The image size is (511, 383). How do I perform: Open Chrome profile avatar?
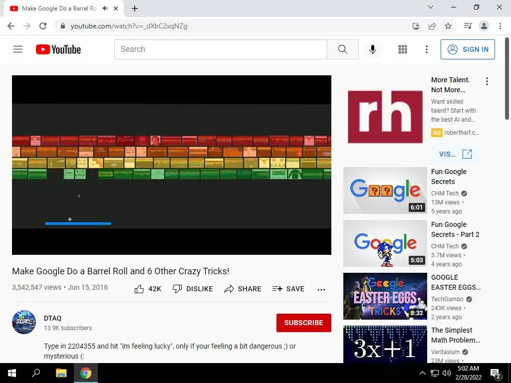pyautogui.click(x=484, y=26)
